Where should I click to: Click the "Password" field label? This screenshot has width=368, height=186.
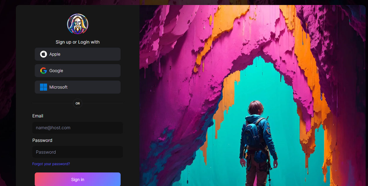coord(42,140)
